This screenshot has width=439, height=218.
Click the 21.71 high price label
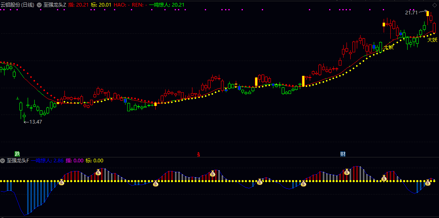tap(411, 13)
